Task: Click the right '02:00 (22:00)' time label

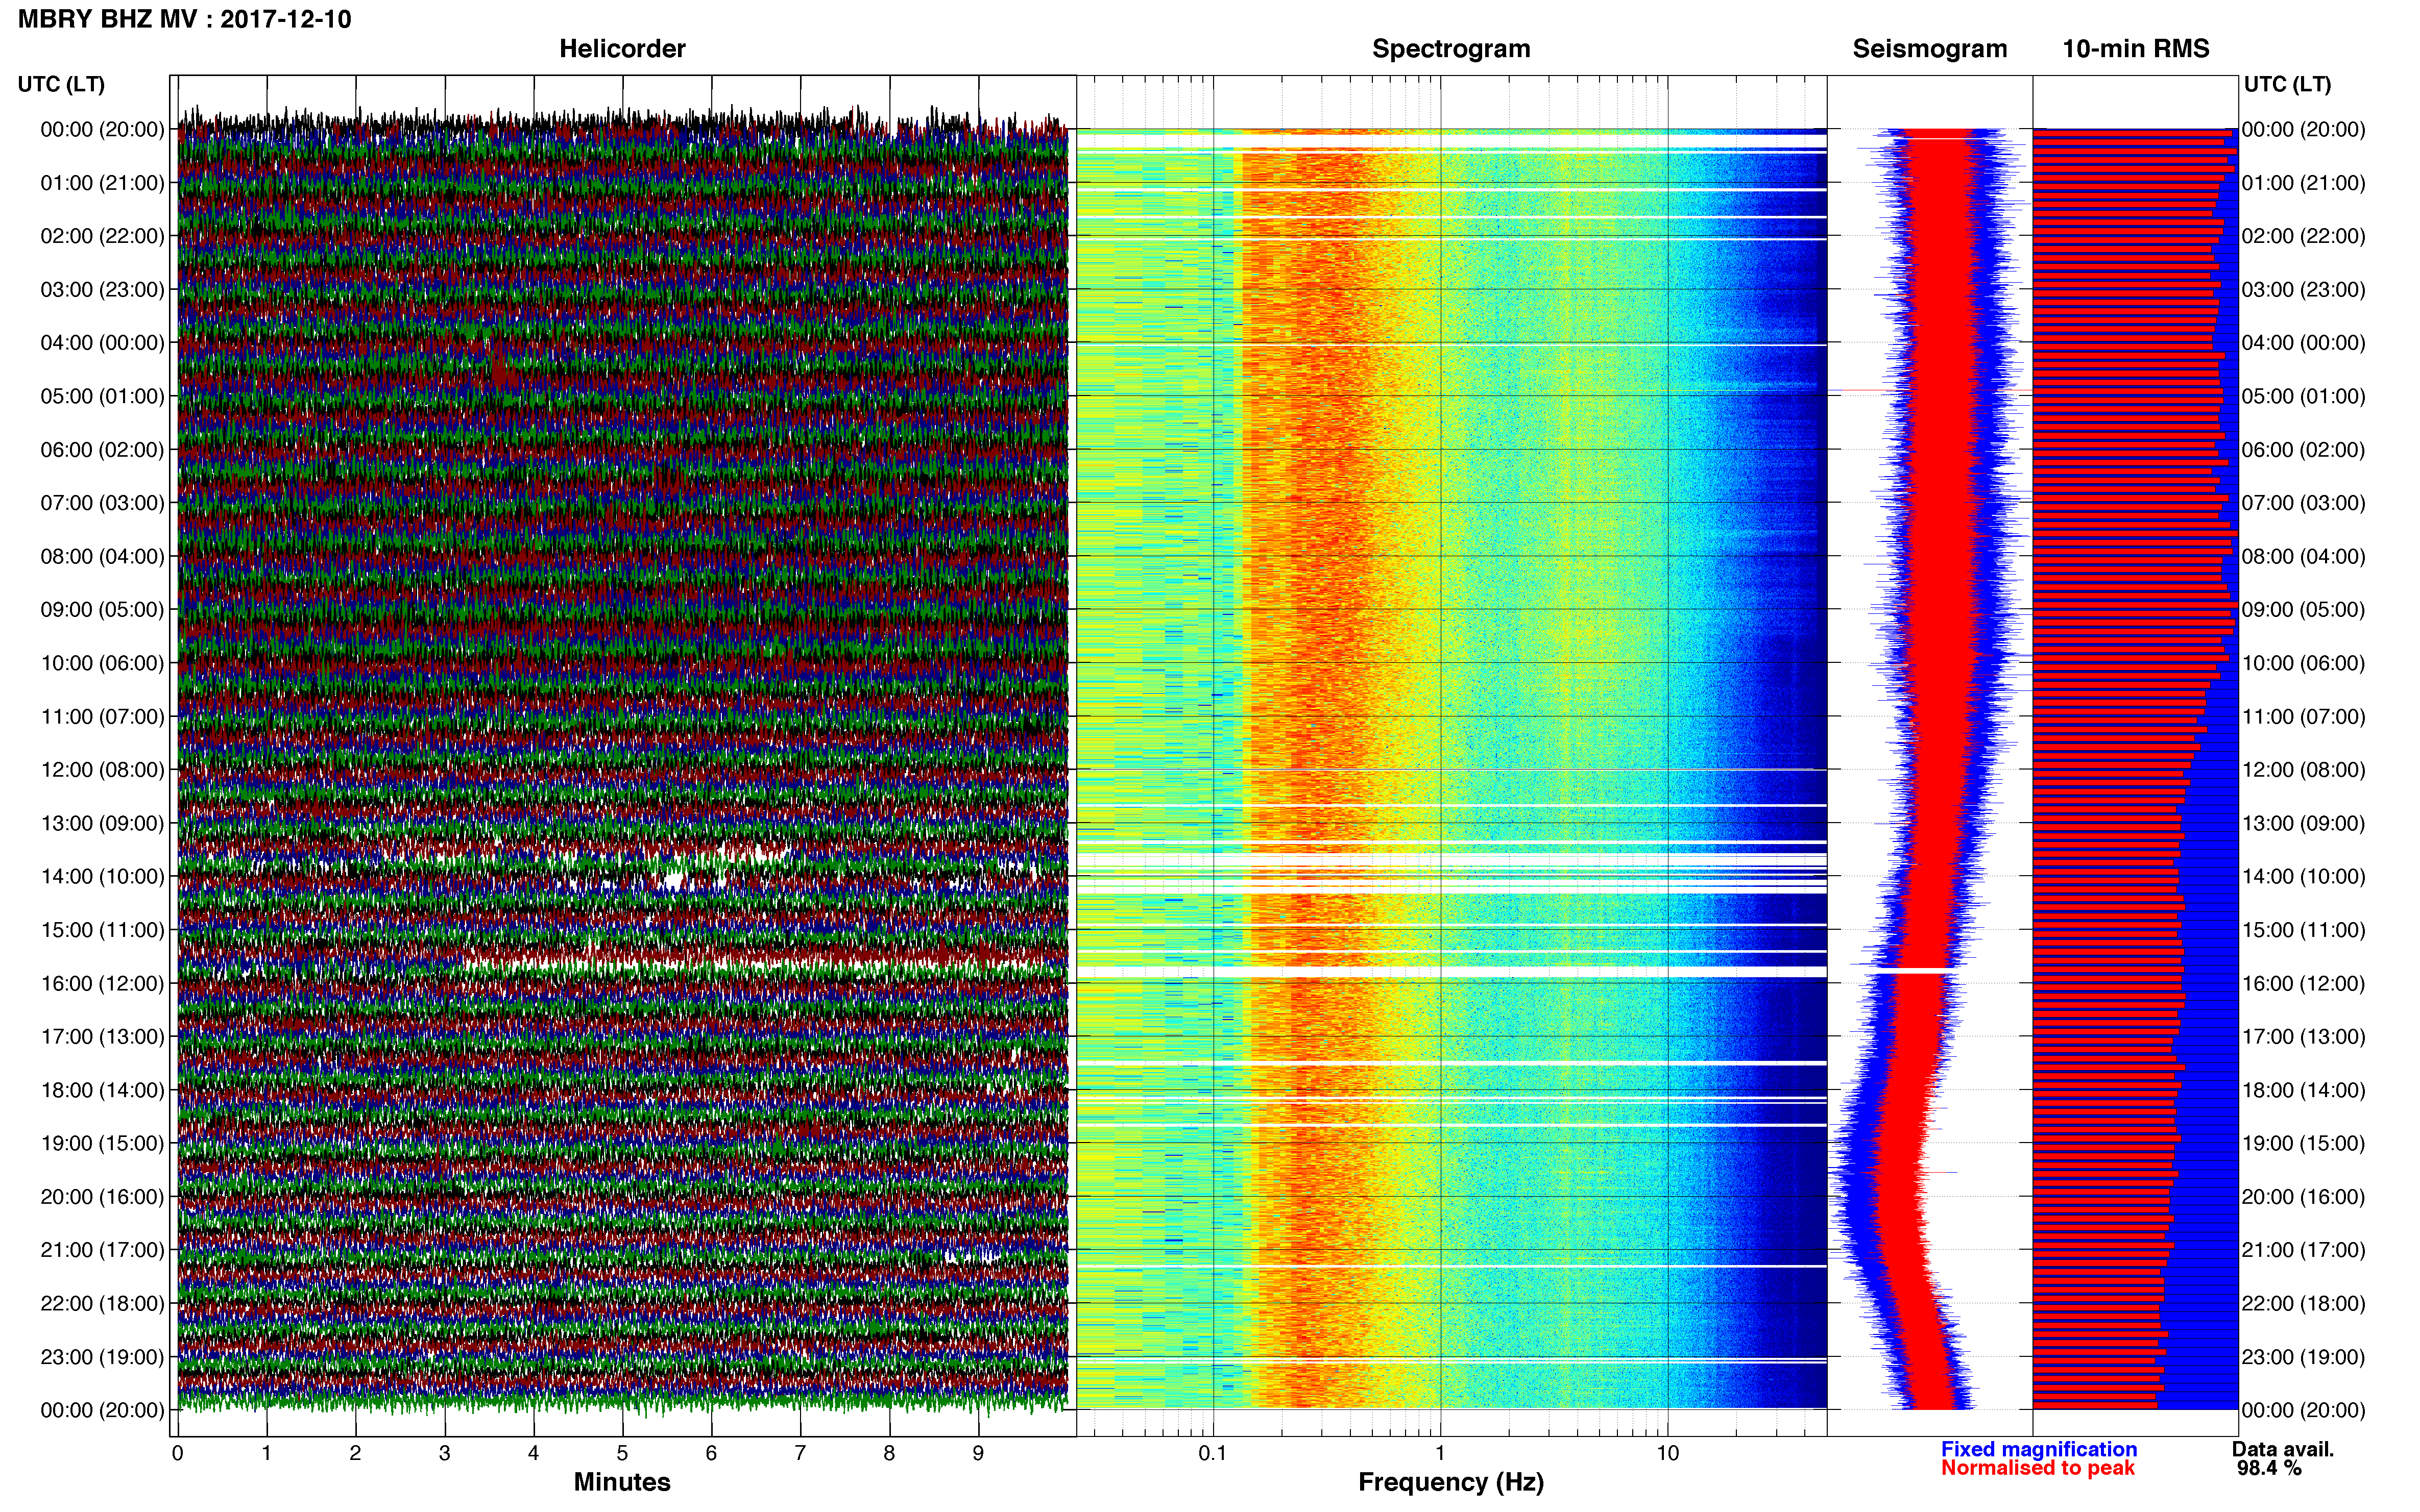Action: click(2303, 236)
